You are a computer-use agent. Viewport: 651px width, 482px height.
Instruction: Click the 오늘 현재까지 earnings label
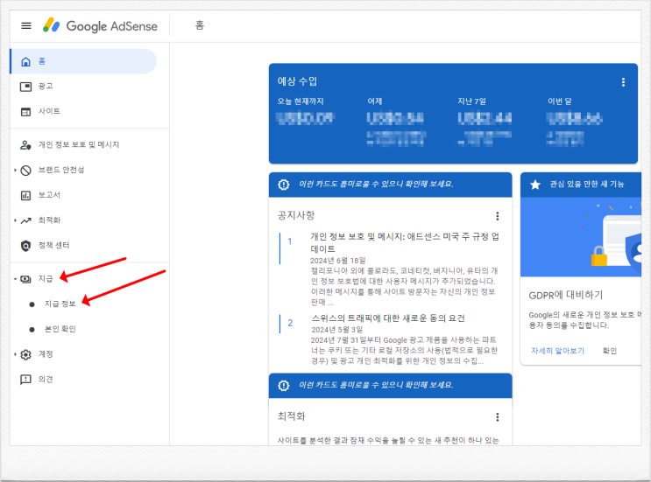click(x=301, y=101)
